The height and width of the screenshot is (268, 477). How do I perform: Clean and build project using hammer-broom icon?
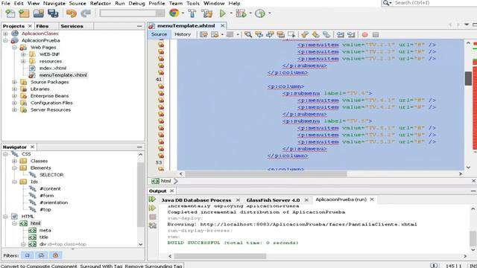(x=207, y=13)
